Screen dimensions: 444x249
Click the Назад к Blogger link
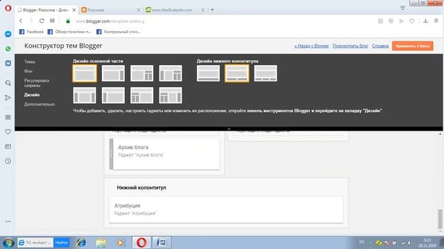coord(311,46)
